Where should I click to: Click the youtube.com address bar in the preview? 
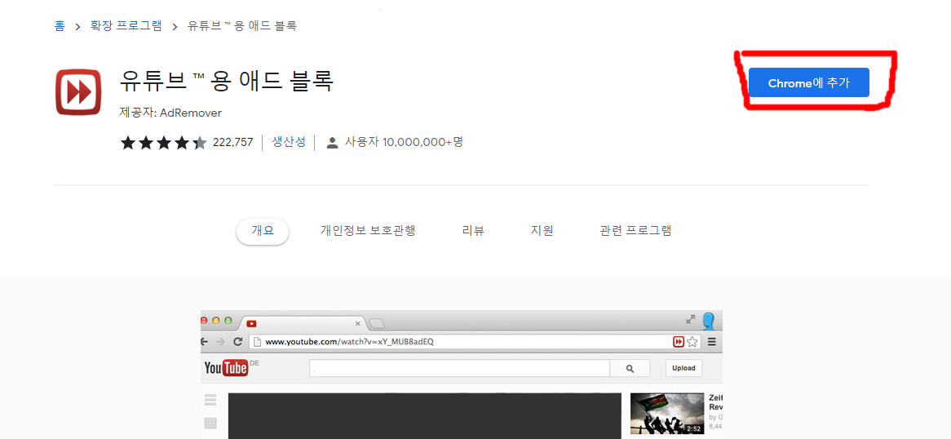(461, 342)
